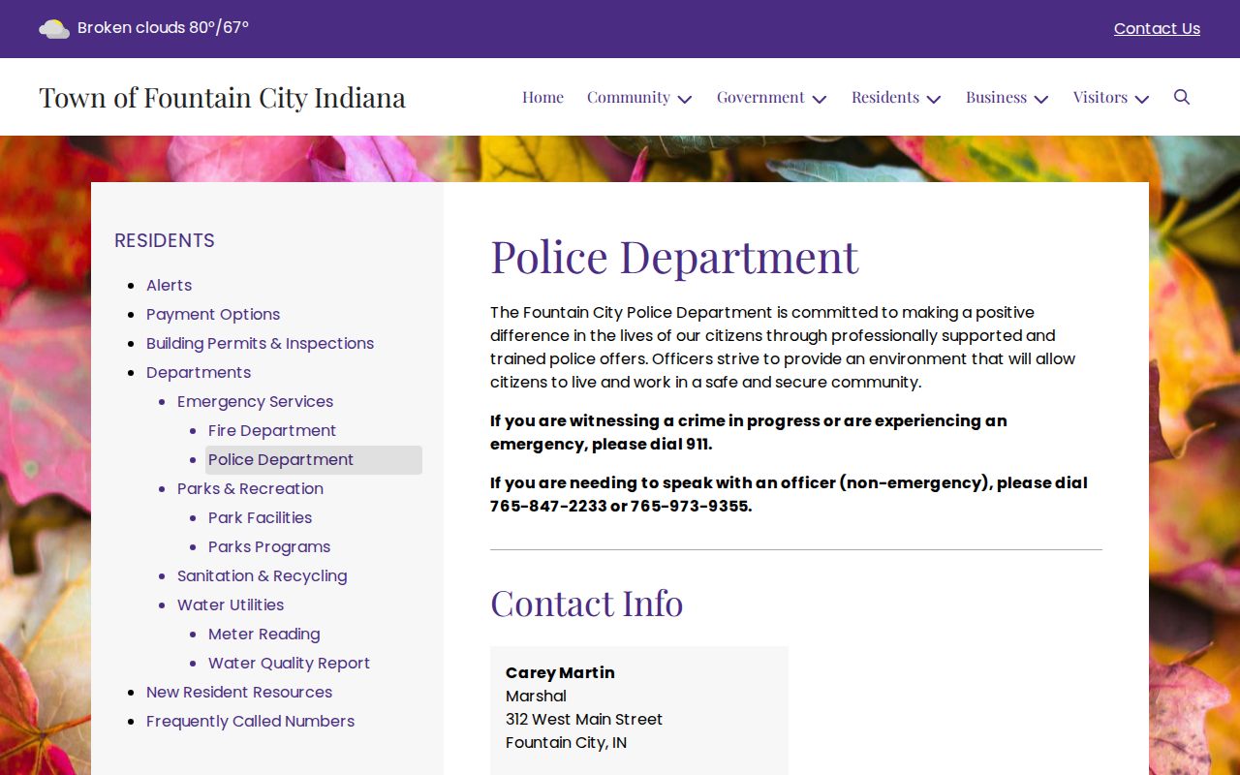The height and width of the screenshot is (775, 1240).
Task: Follow the Contact Us link
Action: click(x=1157, y=29)
